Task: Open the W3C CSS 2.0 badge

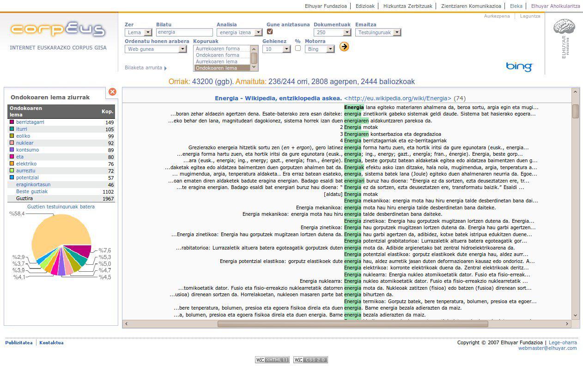Action: pyautogui.click(x=310, y=360)
